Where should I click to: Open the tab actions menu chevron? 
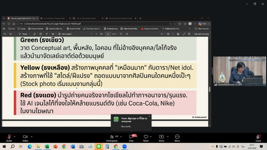pos(4,18)
